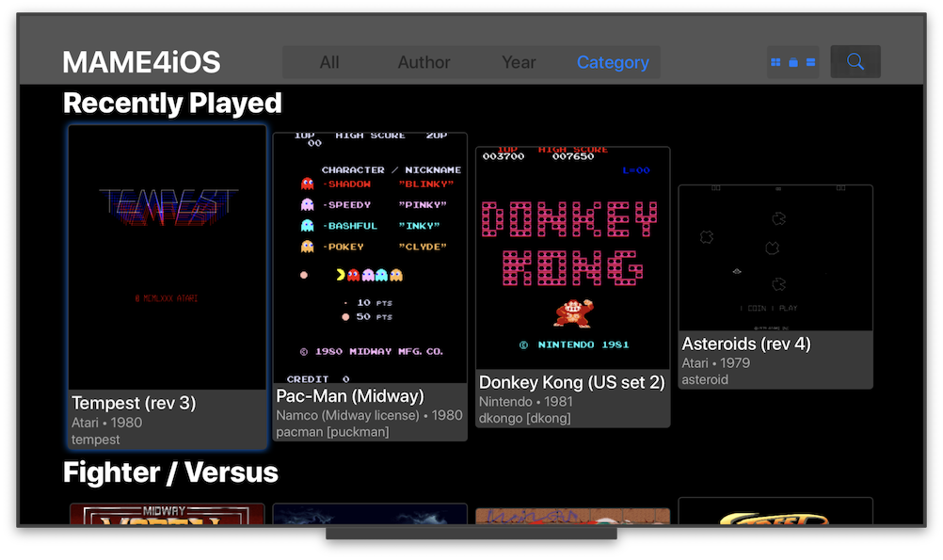Image resolution: width=943 pixels, height=560 pixels.
Task: Switch to the Year tab
Action: click(x=519, y=62)
